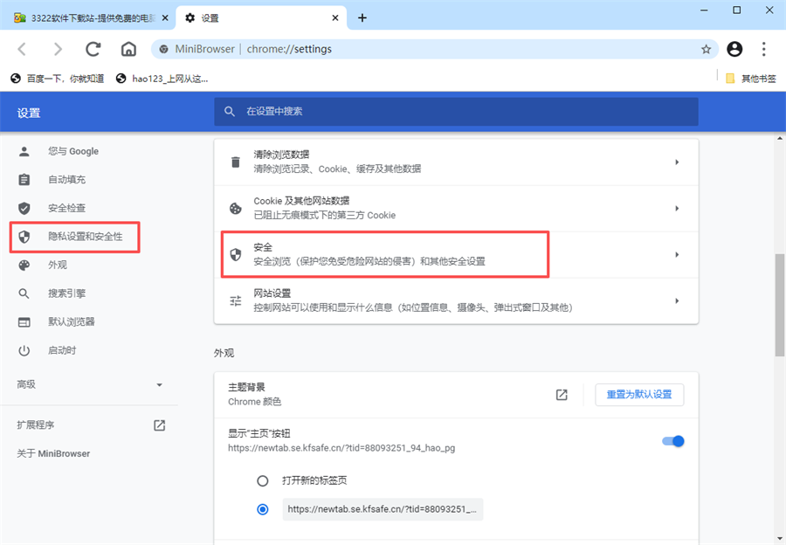The height and width of the screenshot is (545, 786).
Task: Select the 打开新的标签页 radio button
Action: [x=263, y=480]
